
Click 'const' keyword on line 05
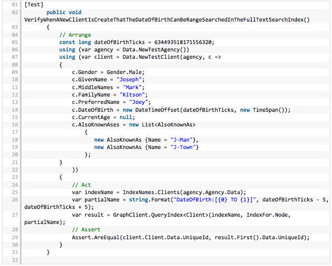point(67,42)
